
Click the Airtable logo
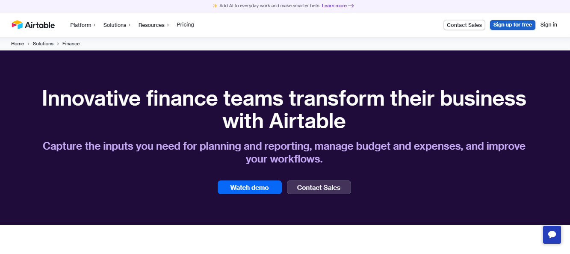[x=33, y=25]
